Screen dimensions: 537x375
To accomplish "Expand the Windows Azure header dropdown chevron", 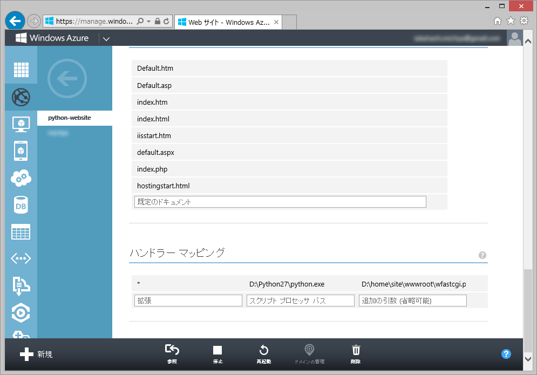I will click(x=106, y=39).
